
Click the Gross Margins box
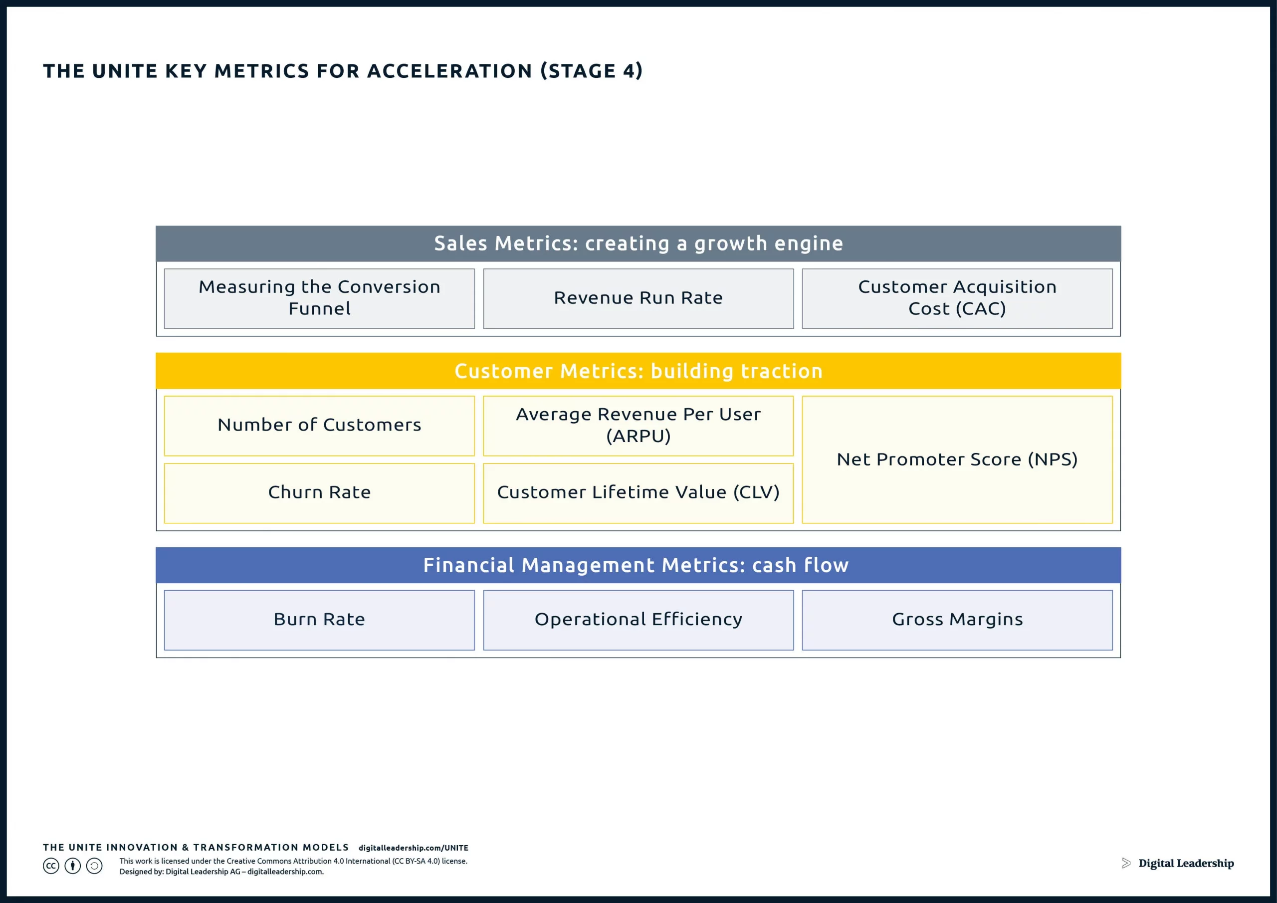(957, 620)
